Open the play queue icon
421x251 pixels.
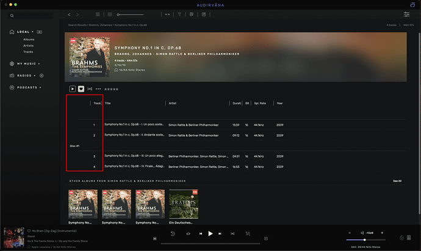tap(248, 233)
